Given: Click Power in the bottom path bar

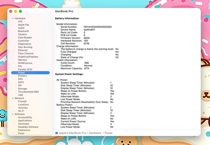Looking at the screenshot, I should (x=108, y=133).
